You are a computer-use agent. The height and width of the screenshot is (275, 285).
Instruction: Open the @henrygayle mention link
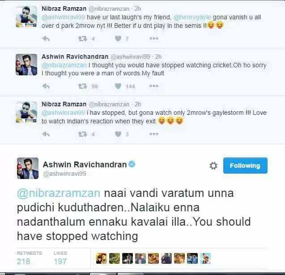(x=192, y=17)
